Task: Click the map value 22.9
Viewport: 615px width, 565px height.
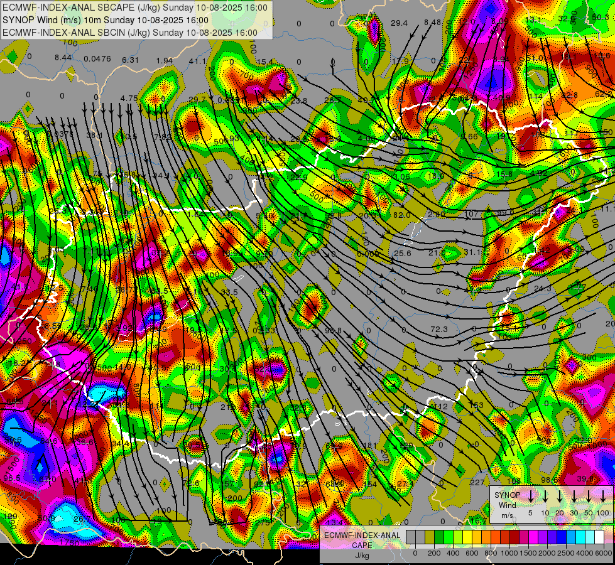Action: coord(299,178)
